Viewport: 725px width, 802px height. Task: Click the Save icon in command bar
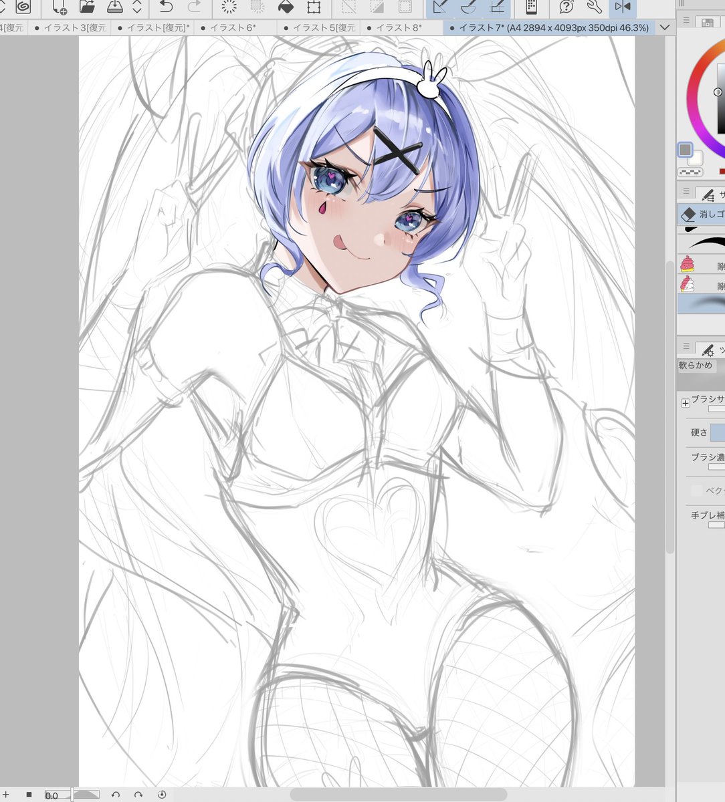pos(115,7)
